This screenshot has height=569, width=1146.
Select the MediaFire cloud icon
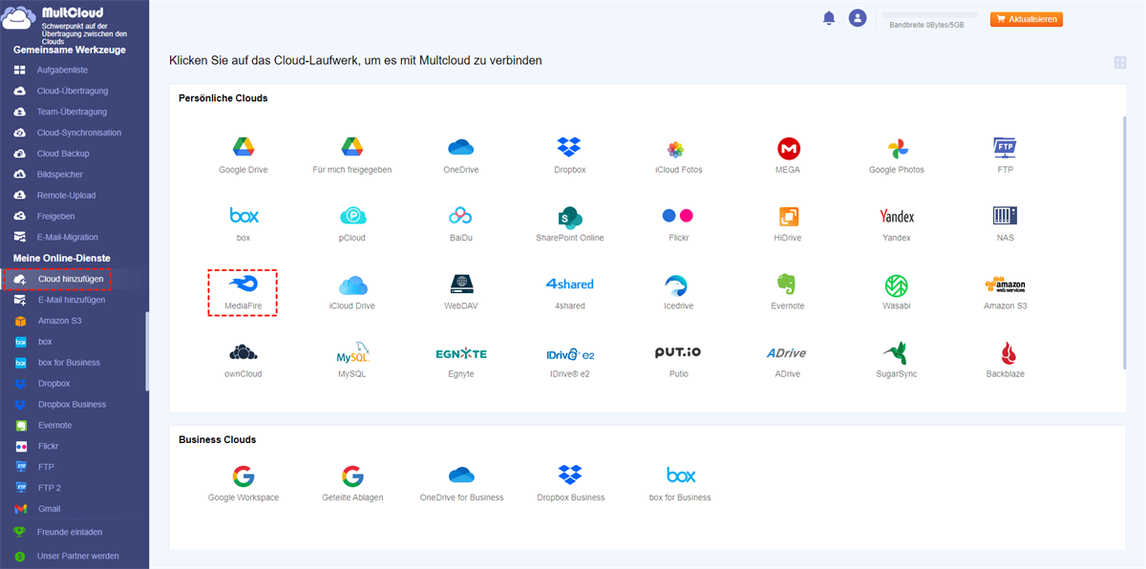click(x=243, y=284)
